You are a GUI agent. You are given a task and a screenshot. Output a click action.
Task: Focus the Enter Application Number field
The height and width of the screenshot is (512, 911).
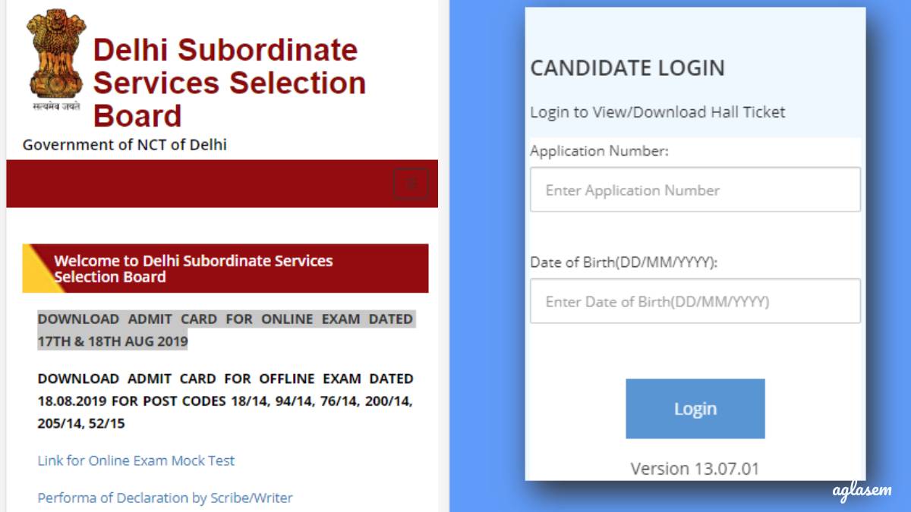[695, 190]
